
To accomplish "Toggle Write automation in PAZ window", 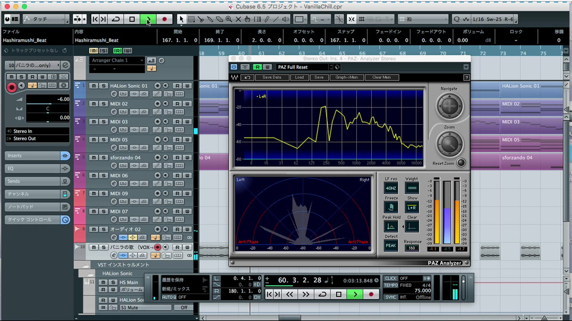I will 268,67.
